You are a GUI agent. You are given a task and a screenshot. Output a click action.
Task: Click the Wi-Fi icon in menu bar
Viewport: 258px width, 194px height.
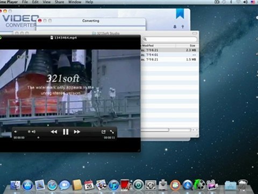pos(238,2)
